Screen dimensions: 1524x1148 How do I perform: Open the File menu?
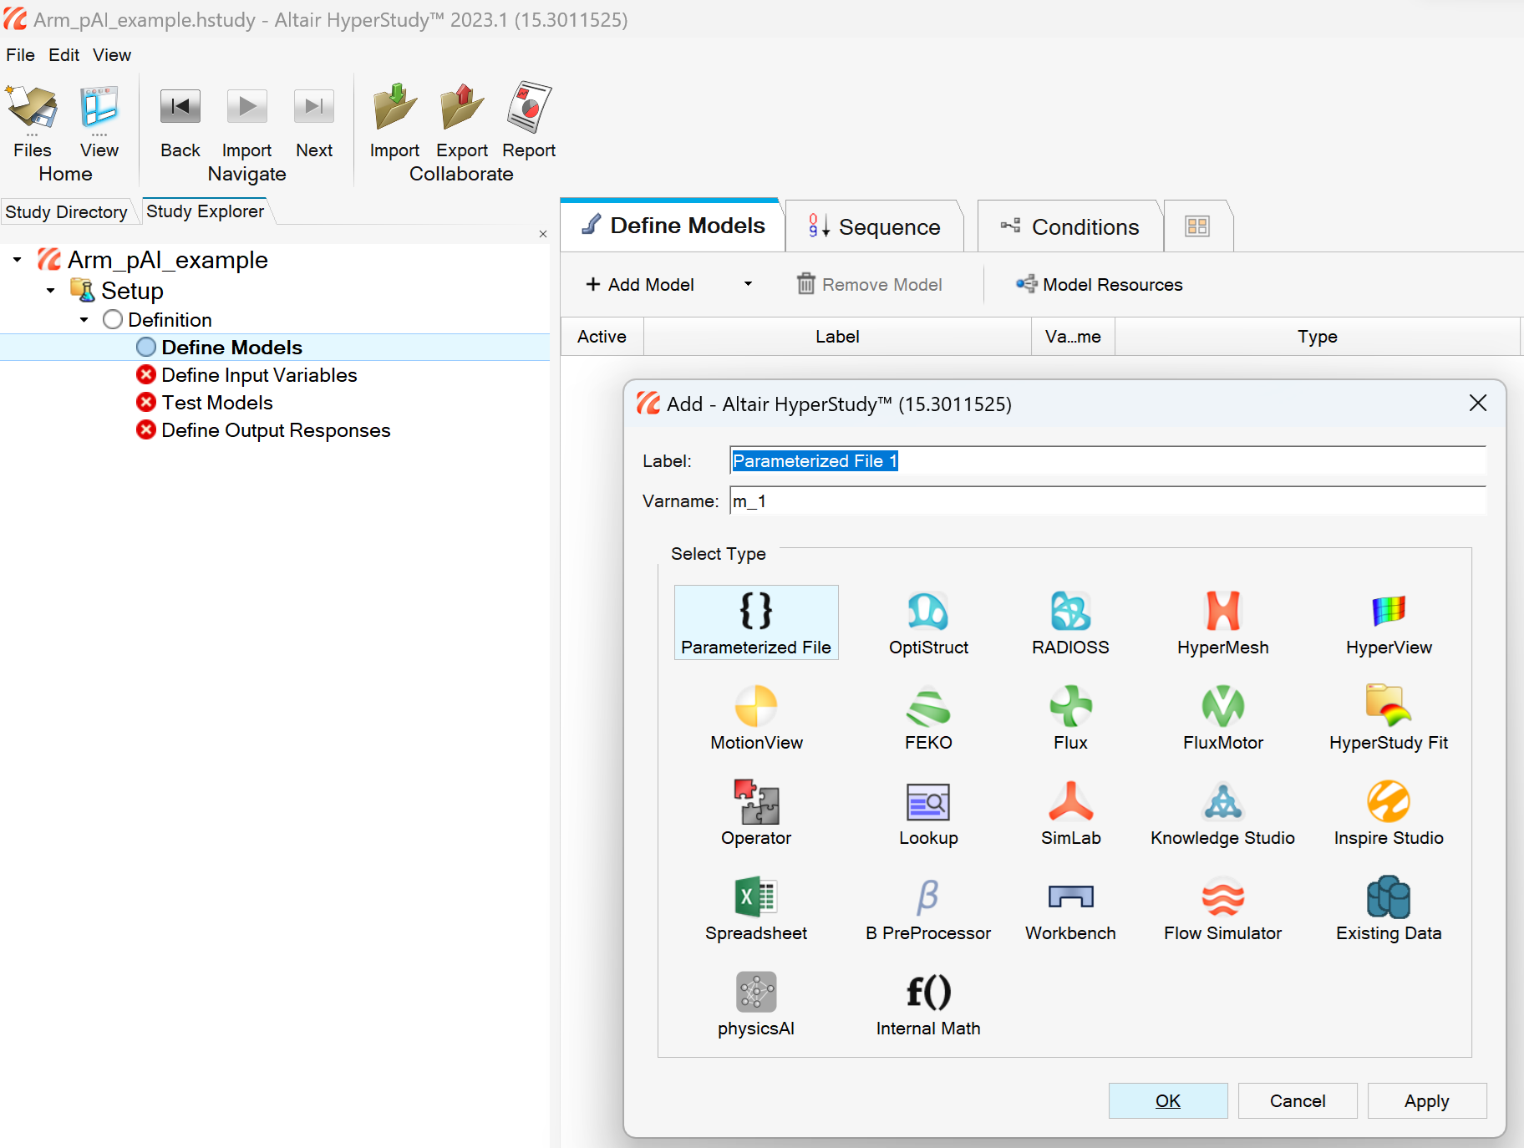pyautogui.click(x=20, y=55)
